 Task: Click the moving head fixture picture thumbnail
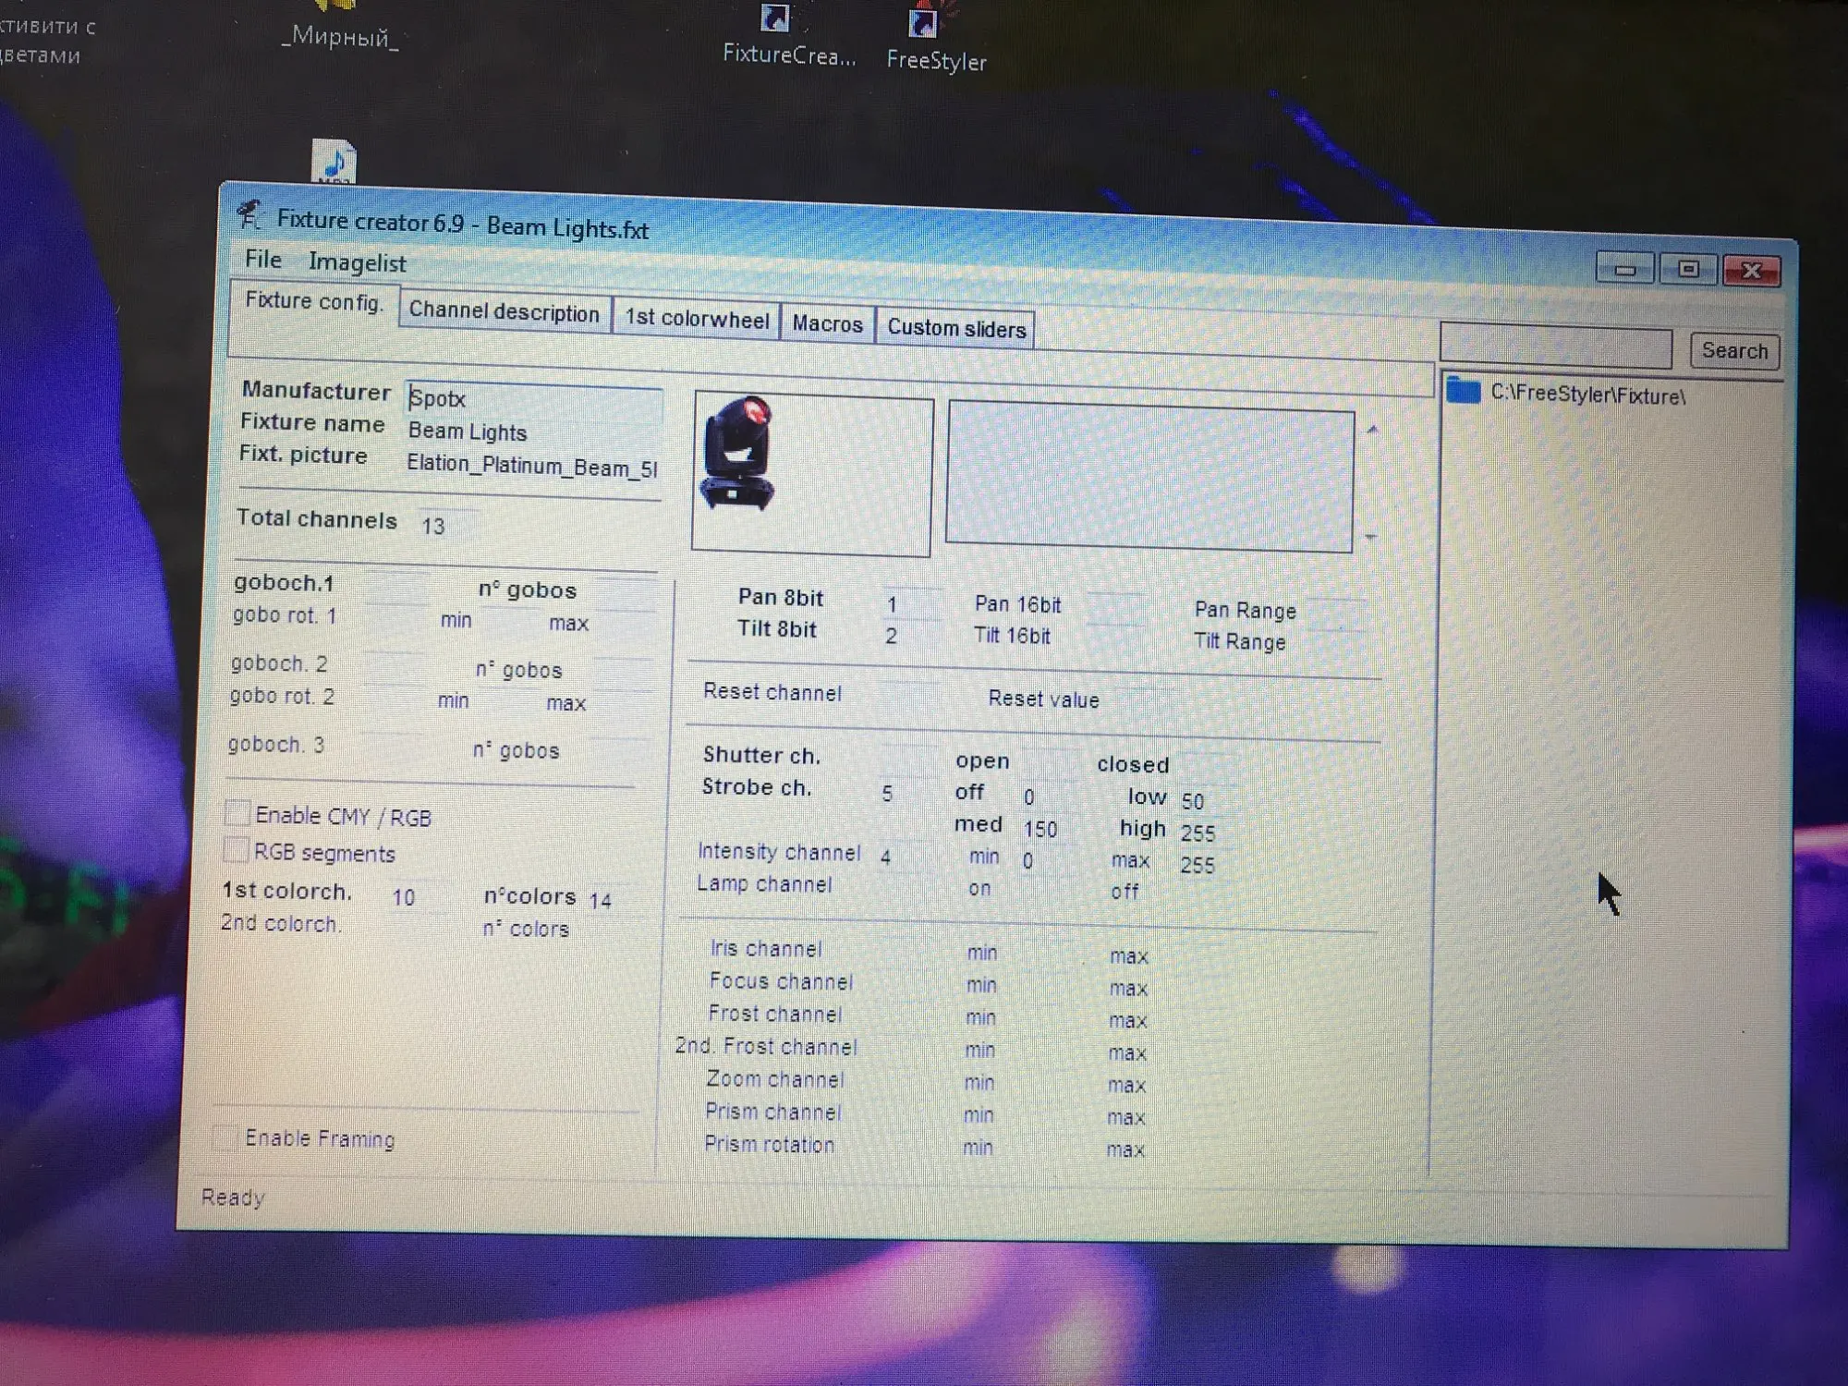click(x=738, y=454)
